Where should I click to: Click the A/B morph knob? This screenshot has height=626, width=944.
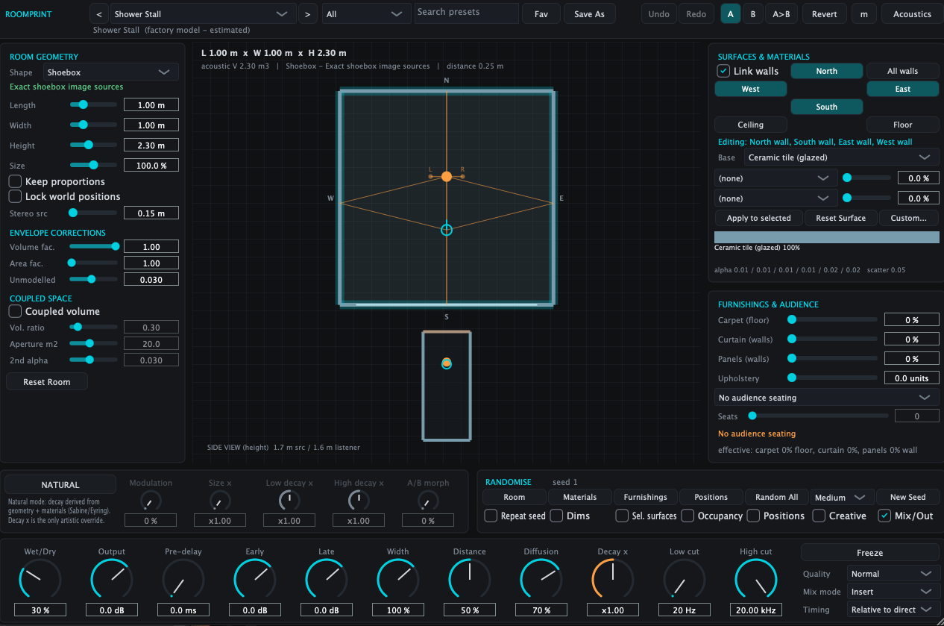[x=428, y=501]
